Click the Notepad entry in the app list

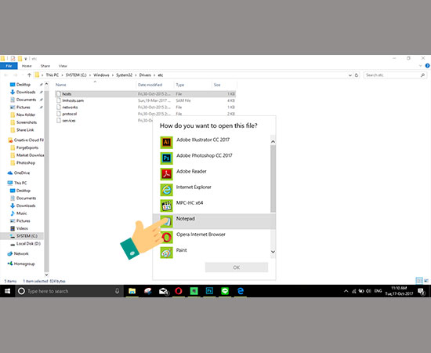[x=214, y=221]
